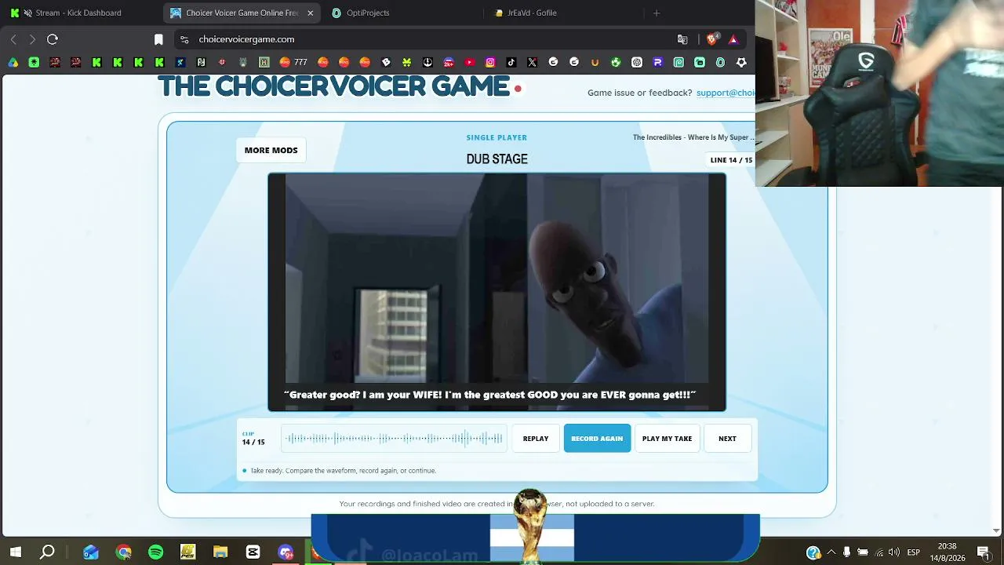Image resolution: width=1004 pixels, height=565 pixels.
Task: Open the Windows Start menu
Action: [15, 552]
